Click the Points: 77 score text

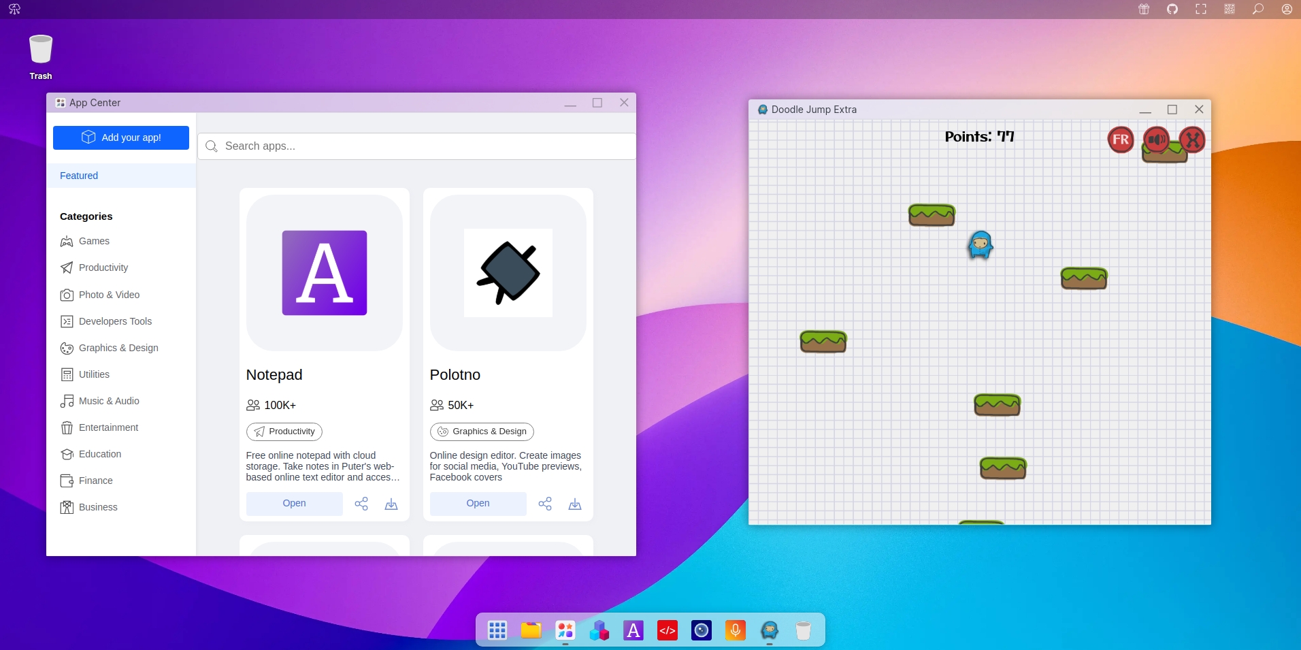pos(979,137)
